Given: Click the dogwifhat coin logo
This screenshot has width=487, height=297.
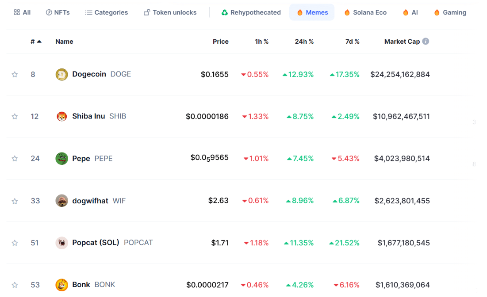Looking at the screenshot, I should (x=61, y=201).
